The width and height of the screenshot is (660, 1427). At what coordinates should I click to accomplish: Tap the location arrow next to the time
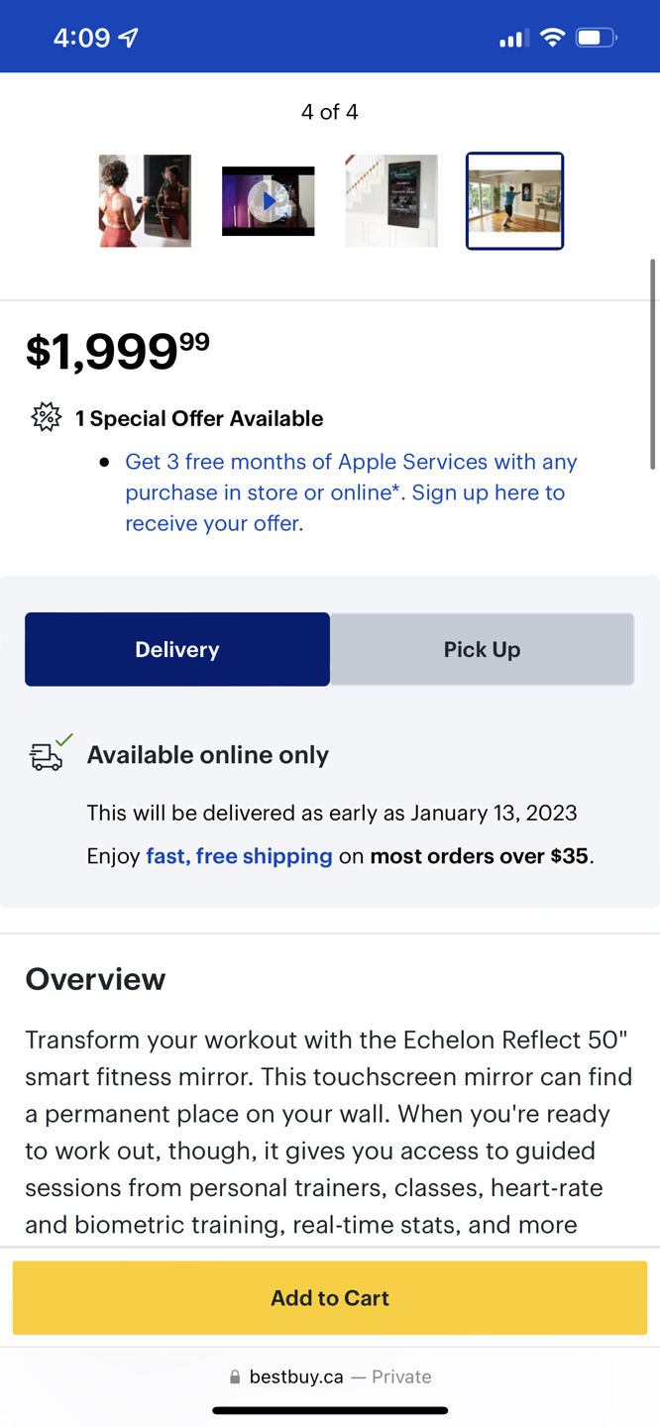(129, 39)
